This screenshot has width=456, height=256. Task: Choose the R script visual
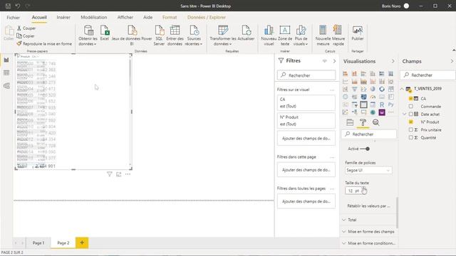pyautogui.click(x=382, y=105)
